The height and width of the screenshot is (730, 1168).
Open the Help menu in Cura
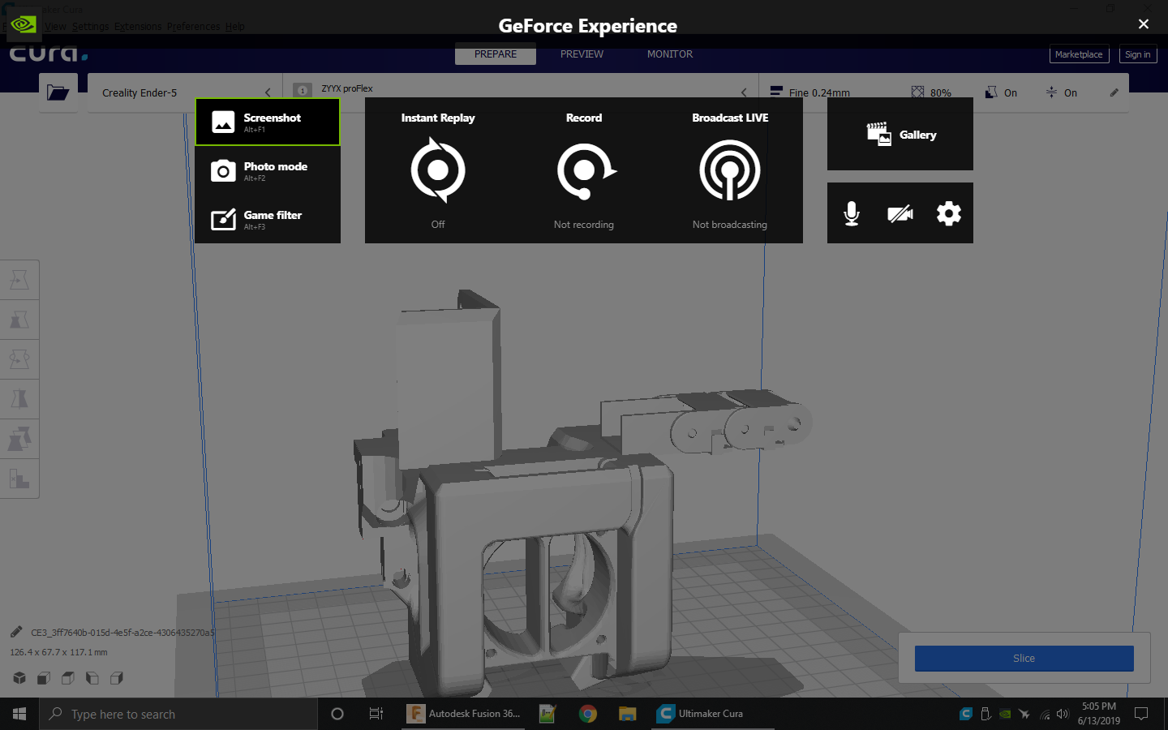pos(235,27)
